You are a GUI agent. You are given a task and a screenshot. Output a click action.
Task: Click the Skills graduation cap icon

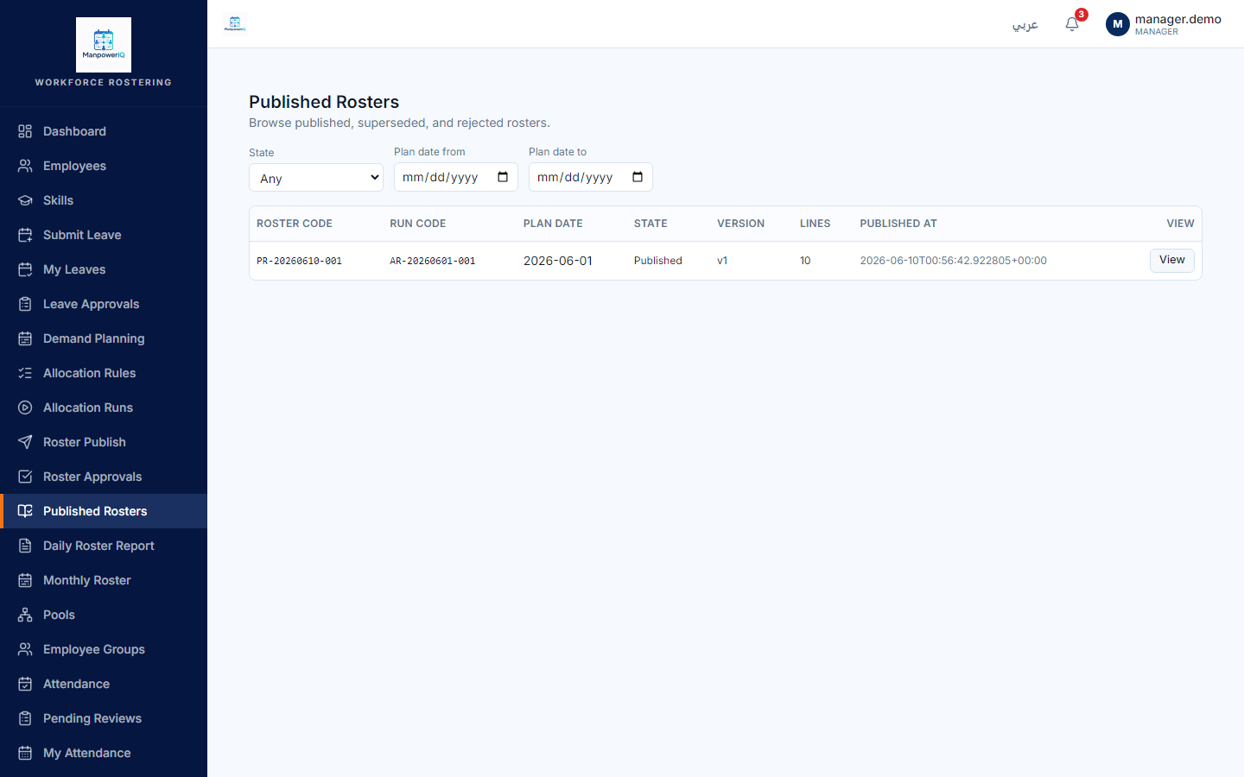tap(25, 200)
